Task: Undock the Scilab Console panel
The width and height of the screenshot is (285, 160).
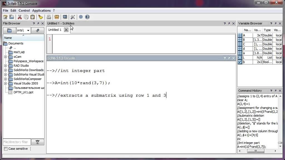Action: tap(229, 58)
